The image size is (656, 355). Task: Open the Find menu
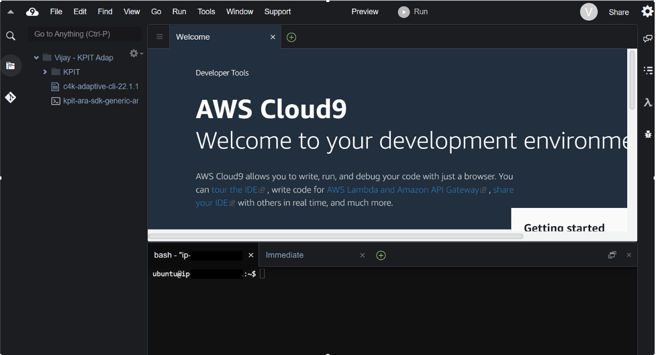105,11
